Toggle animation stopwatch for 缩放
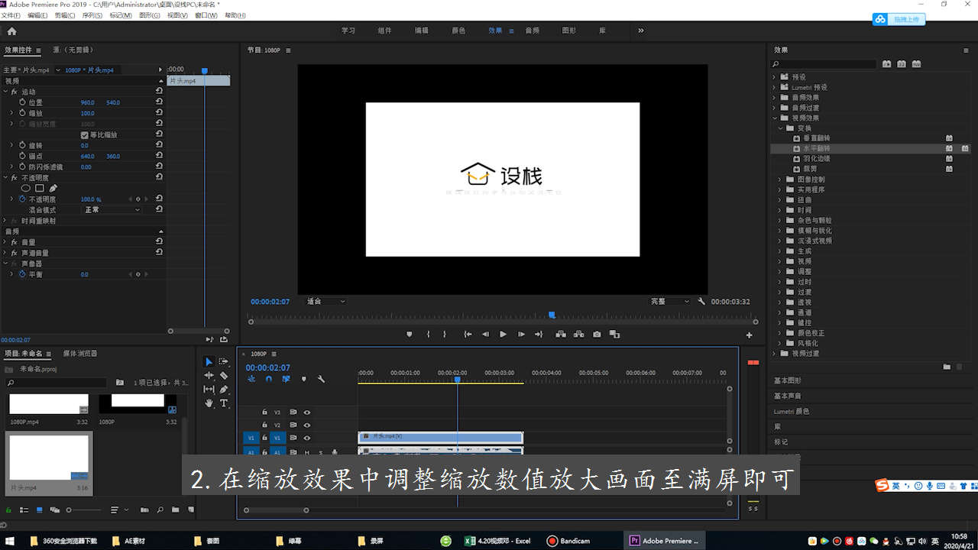The image size is (978, 550). [x=22, y=113]
